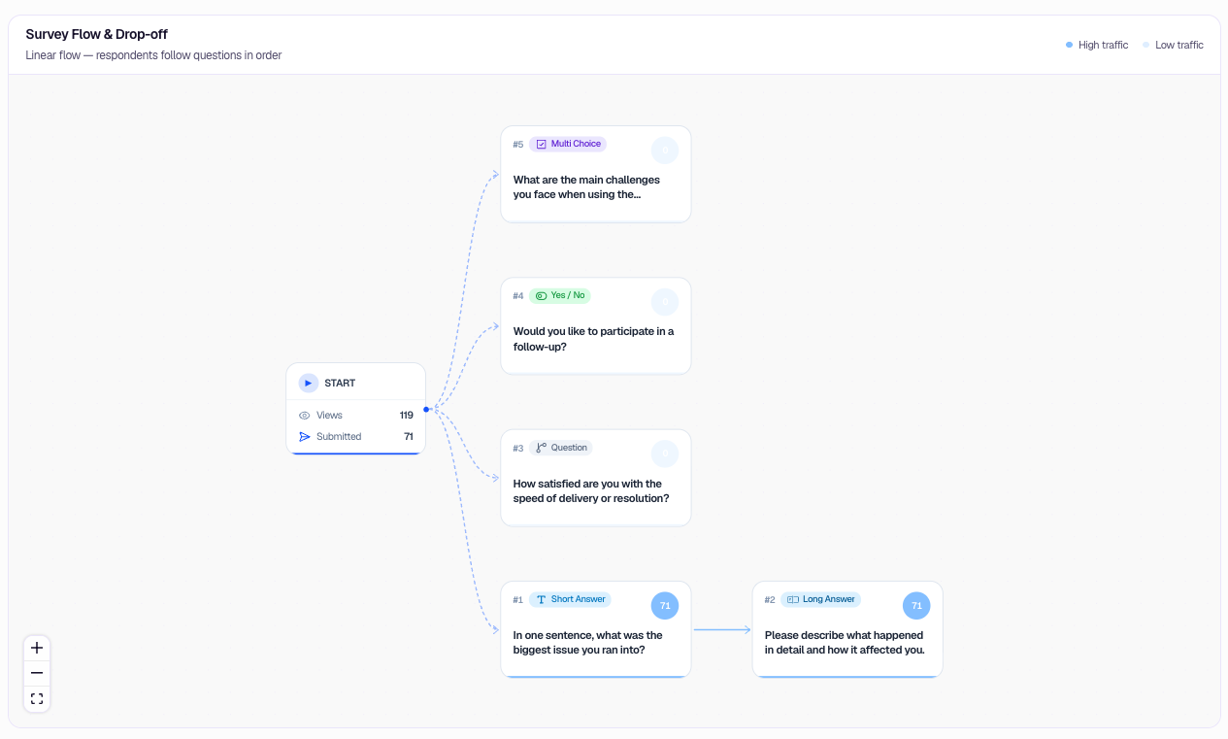Click the fit view button
This screenshot has height=739, width=1228.
click(37, 698)
